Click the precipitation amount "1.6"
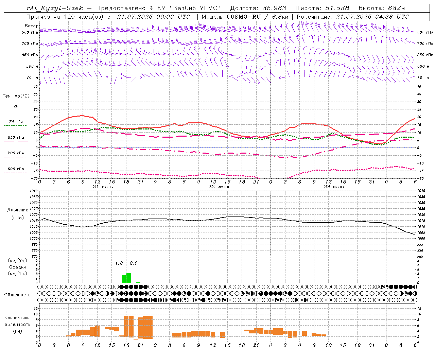435x348 pixels. (119, 263)
